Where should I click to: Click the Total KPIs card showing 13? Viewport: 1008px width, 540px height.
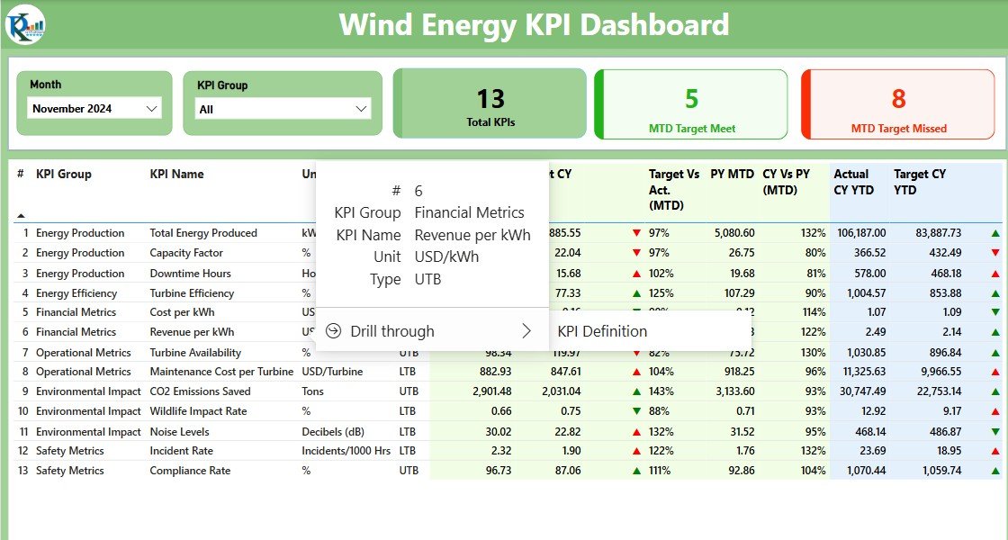click(x=490, y=103)
